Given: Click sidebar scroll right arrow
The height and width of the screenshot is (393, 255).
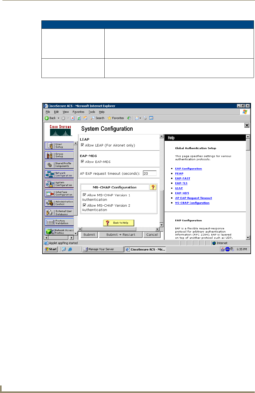Looking at the screenshot, I should [x=72, y=238].
